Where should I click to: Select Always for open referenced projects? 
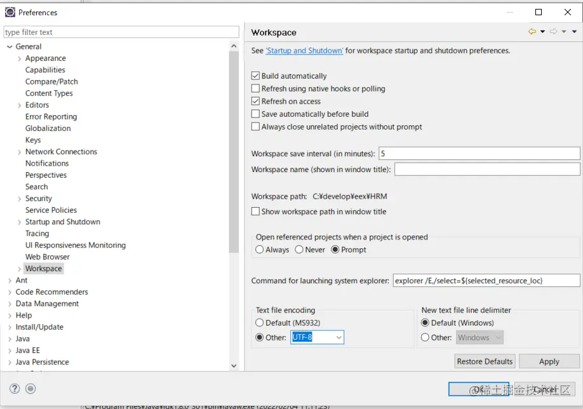coord(260,250)
